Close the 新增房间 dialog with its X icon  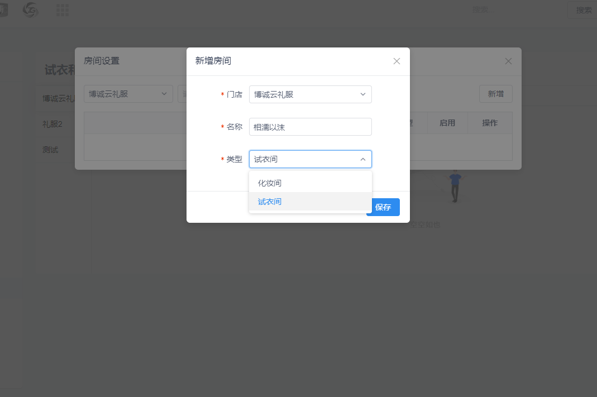(397, 61)
